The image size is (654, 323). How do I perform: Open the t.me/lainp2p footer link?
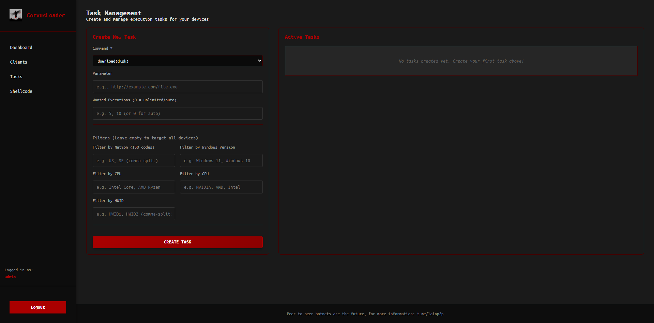click(x=430, y=314)
